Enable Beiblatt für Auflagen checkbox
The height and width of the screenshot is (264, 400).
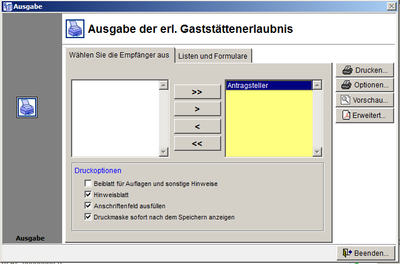coord(88,184)
